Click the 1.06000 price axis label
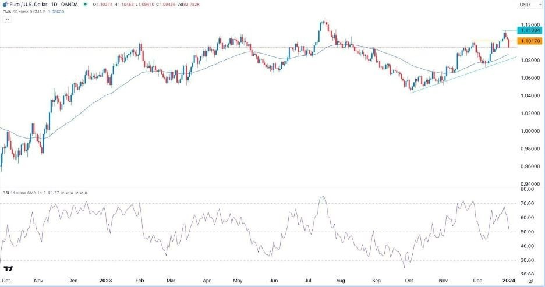This screenshot has height=287, width=545. 530,78
